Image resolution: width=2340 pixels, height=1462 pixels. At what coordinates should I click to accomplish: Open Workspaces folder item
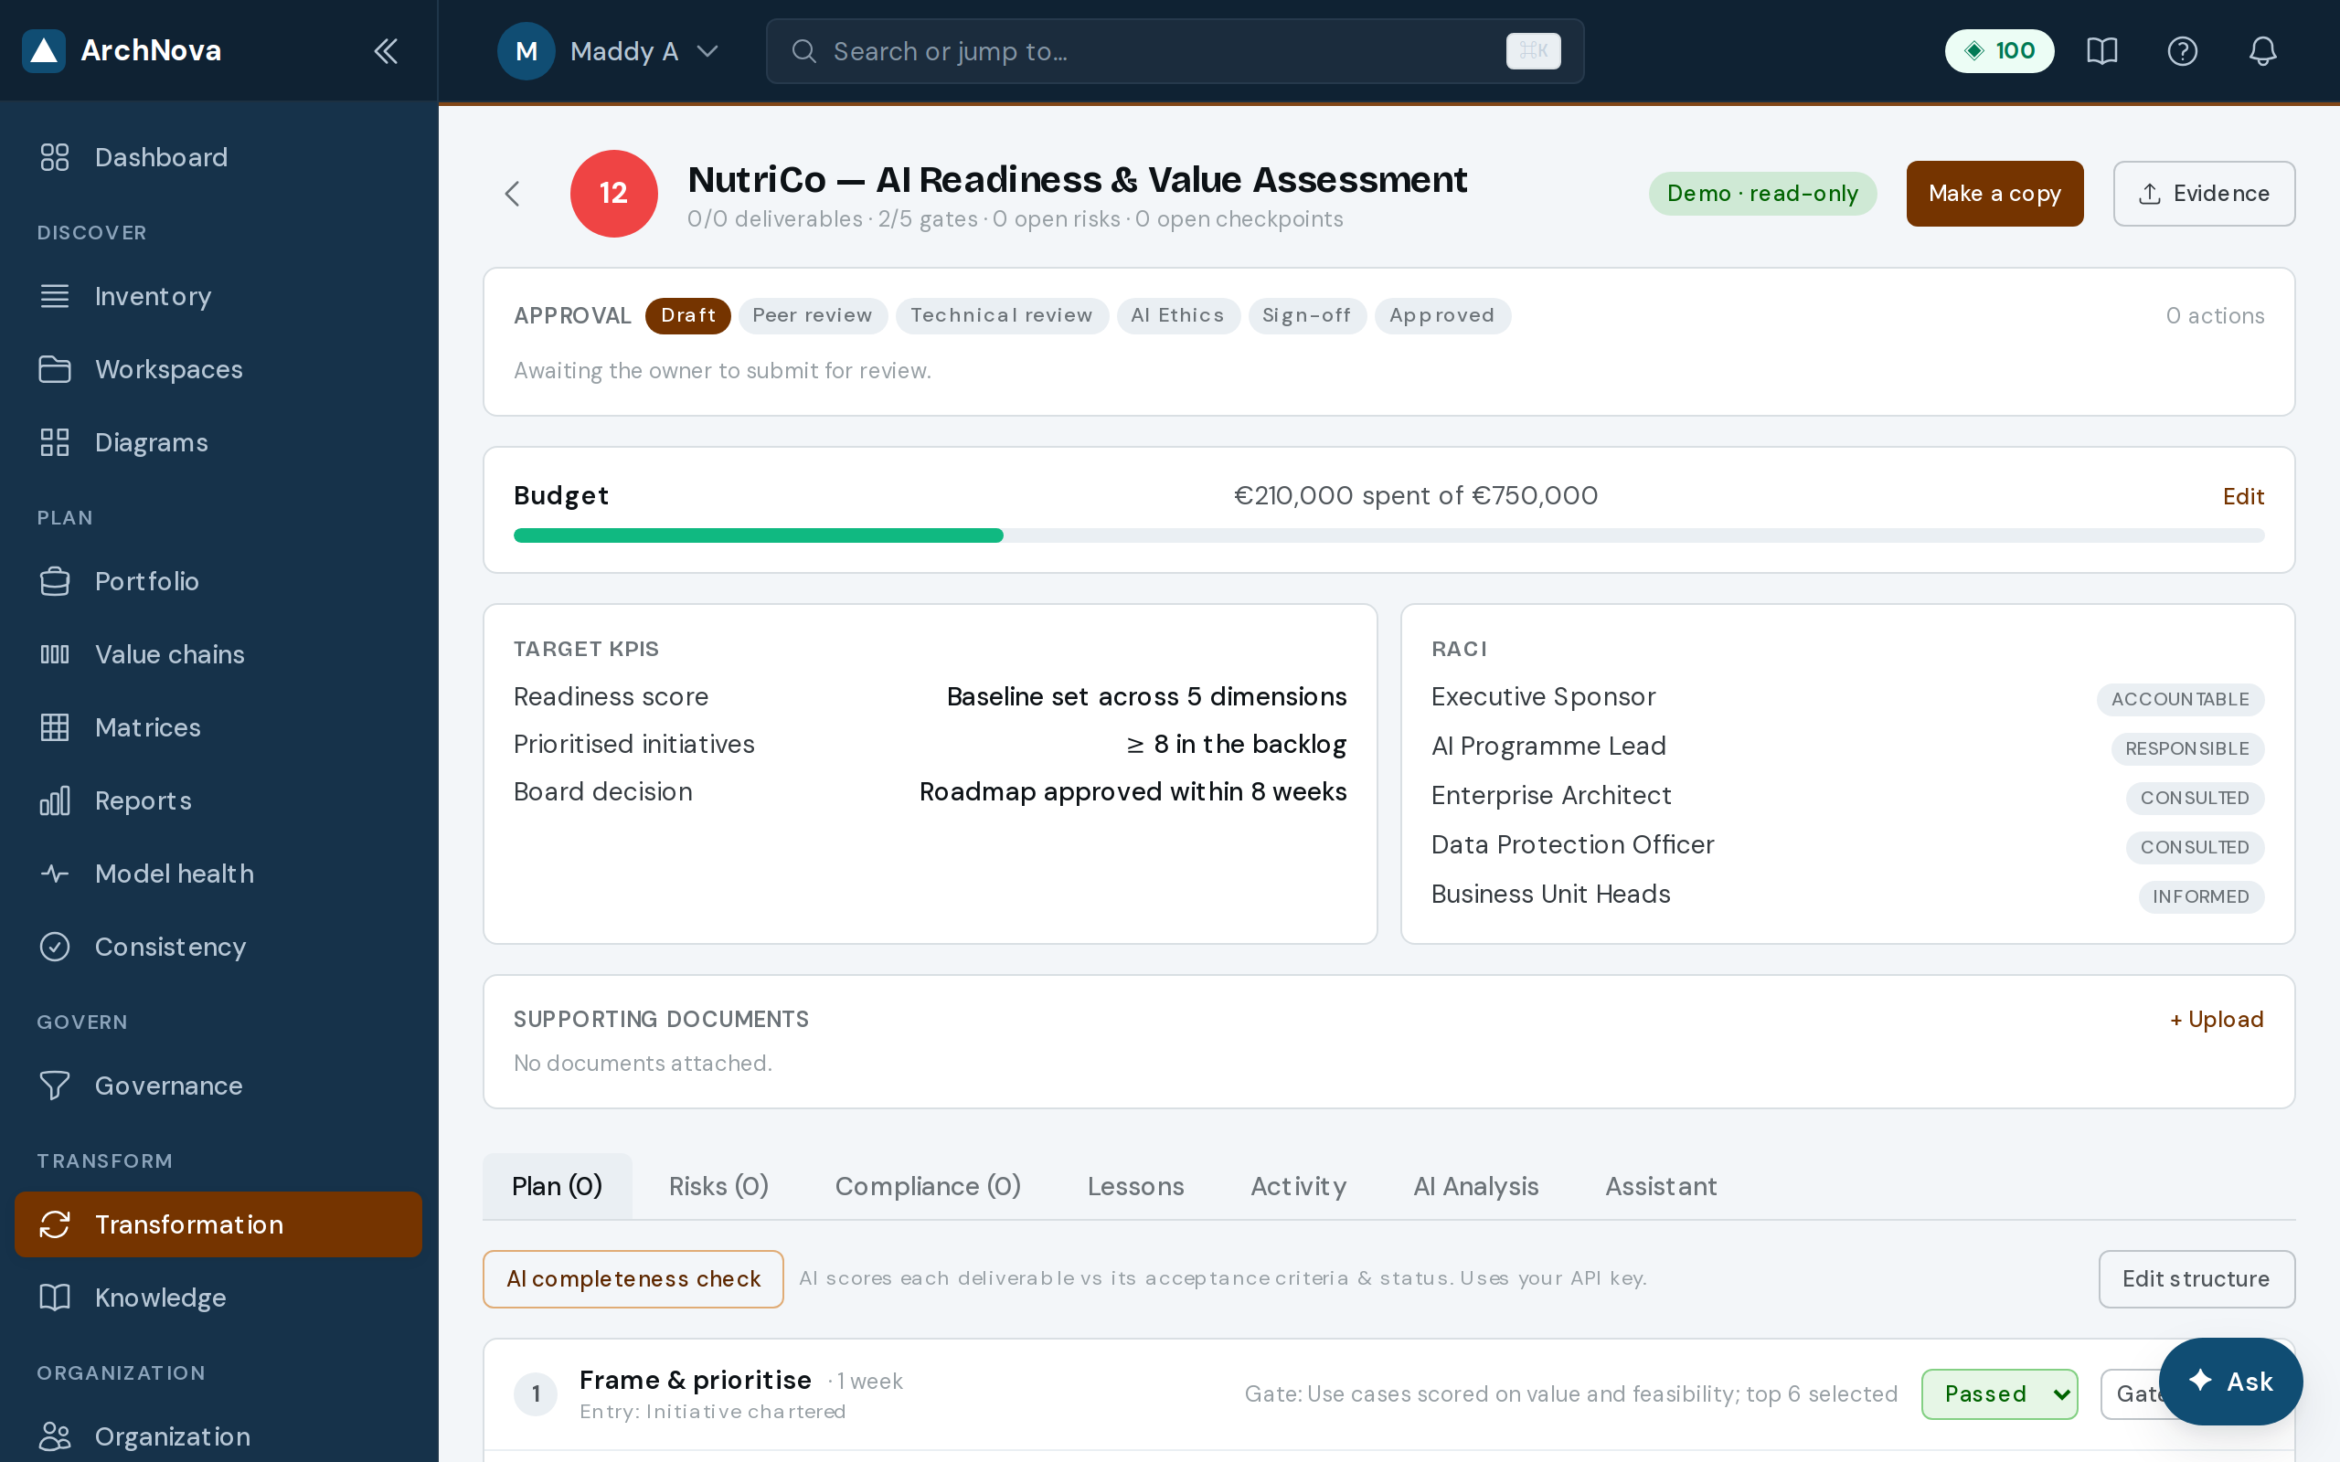[218, 369]
